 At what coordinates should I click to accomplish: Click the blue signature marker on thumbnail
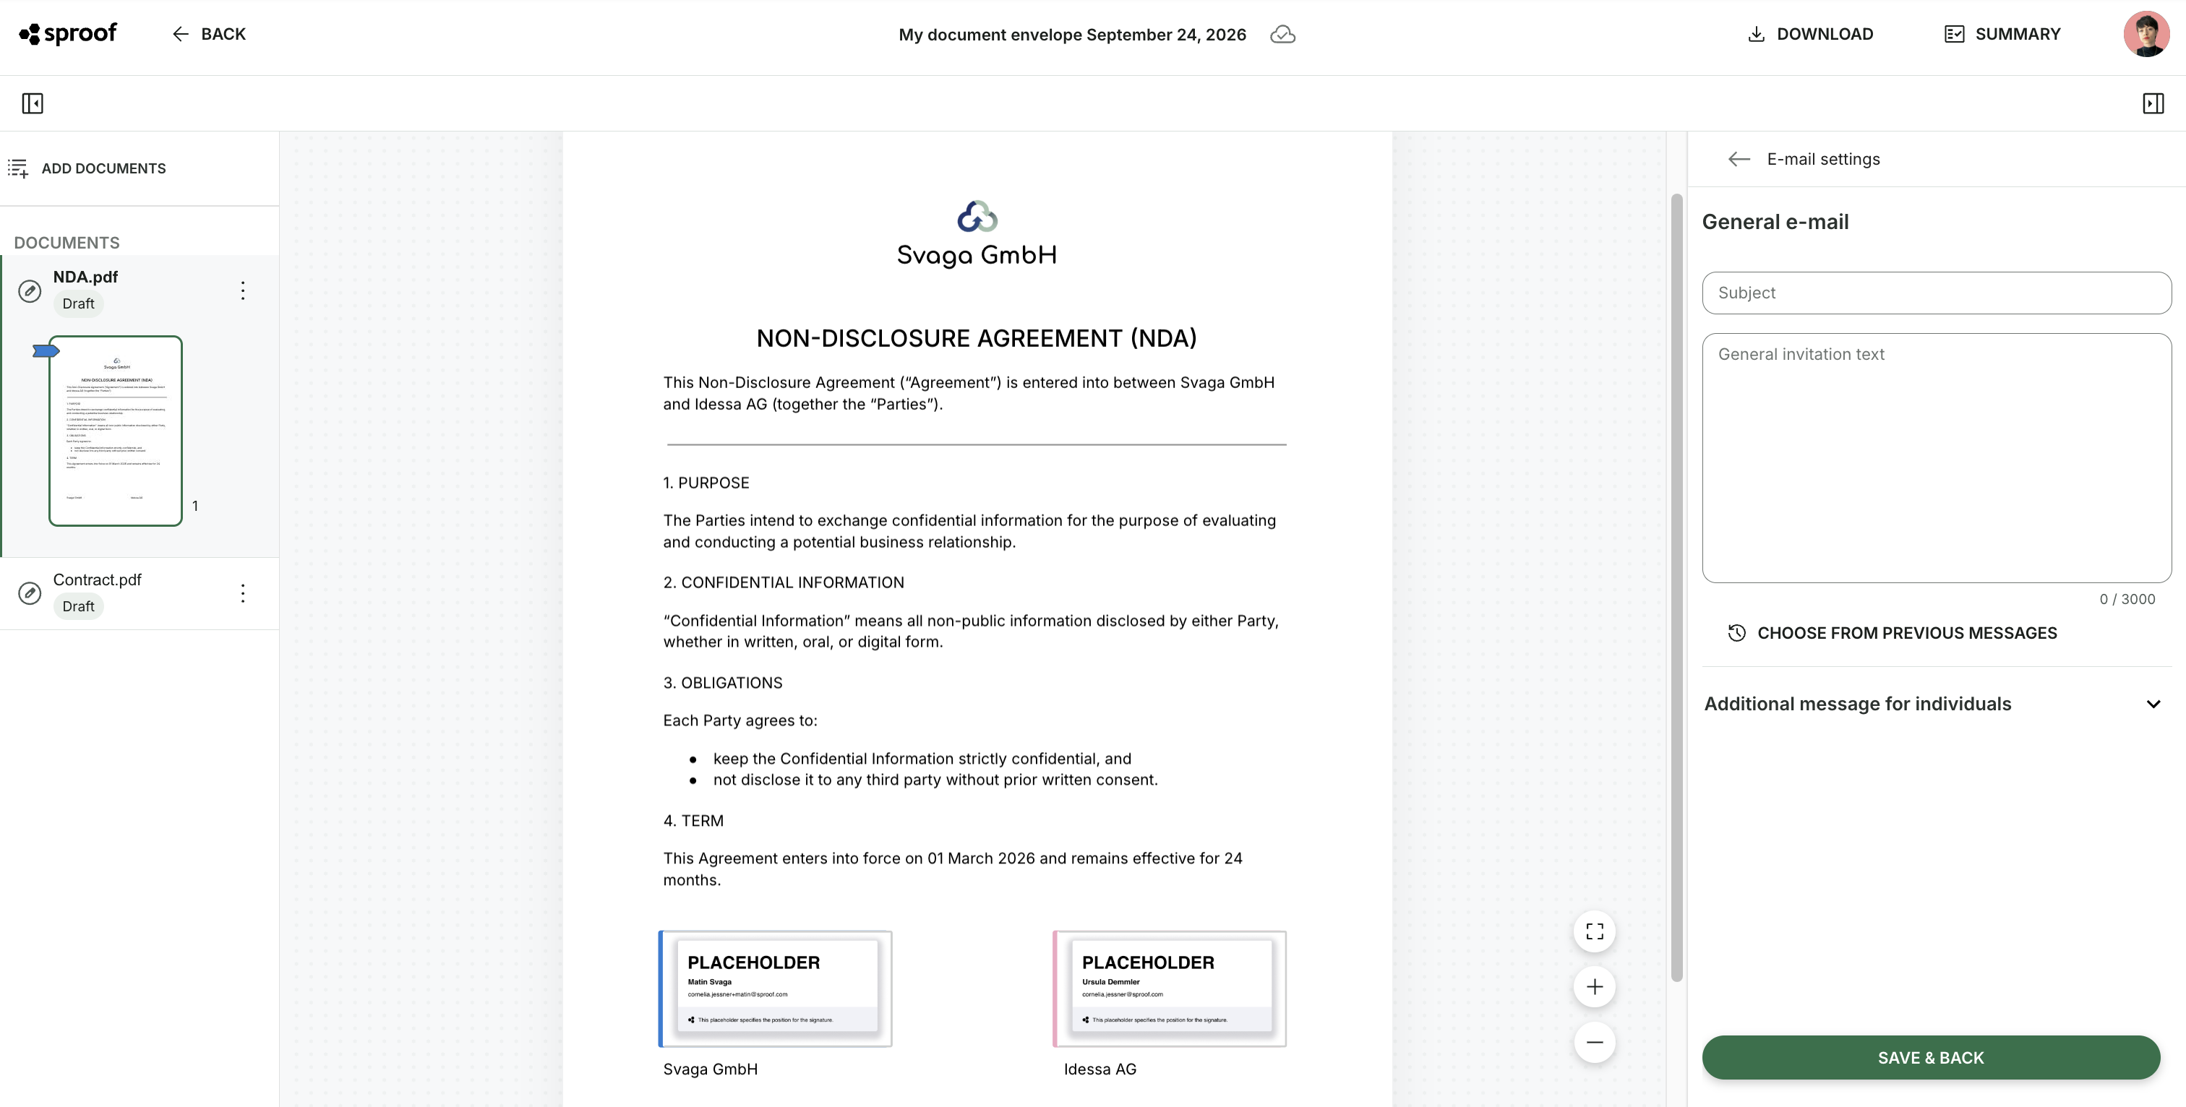[46, 350]
